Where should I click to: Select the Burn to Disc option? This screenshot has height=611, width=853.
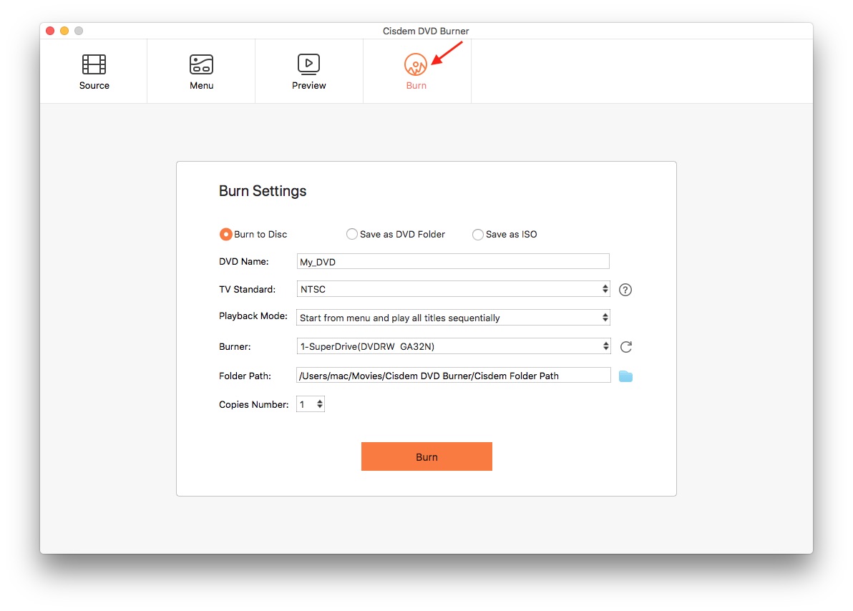(x=226, y=234)
